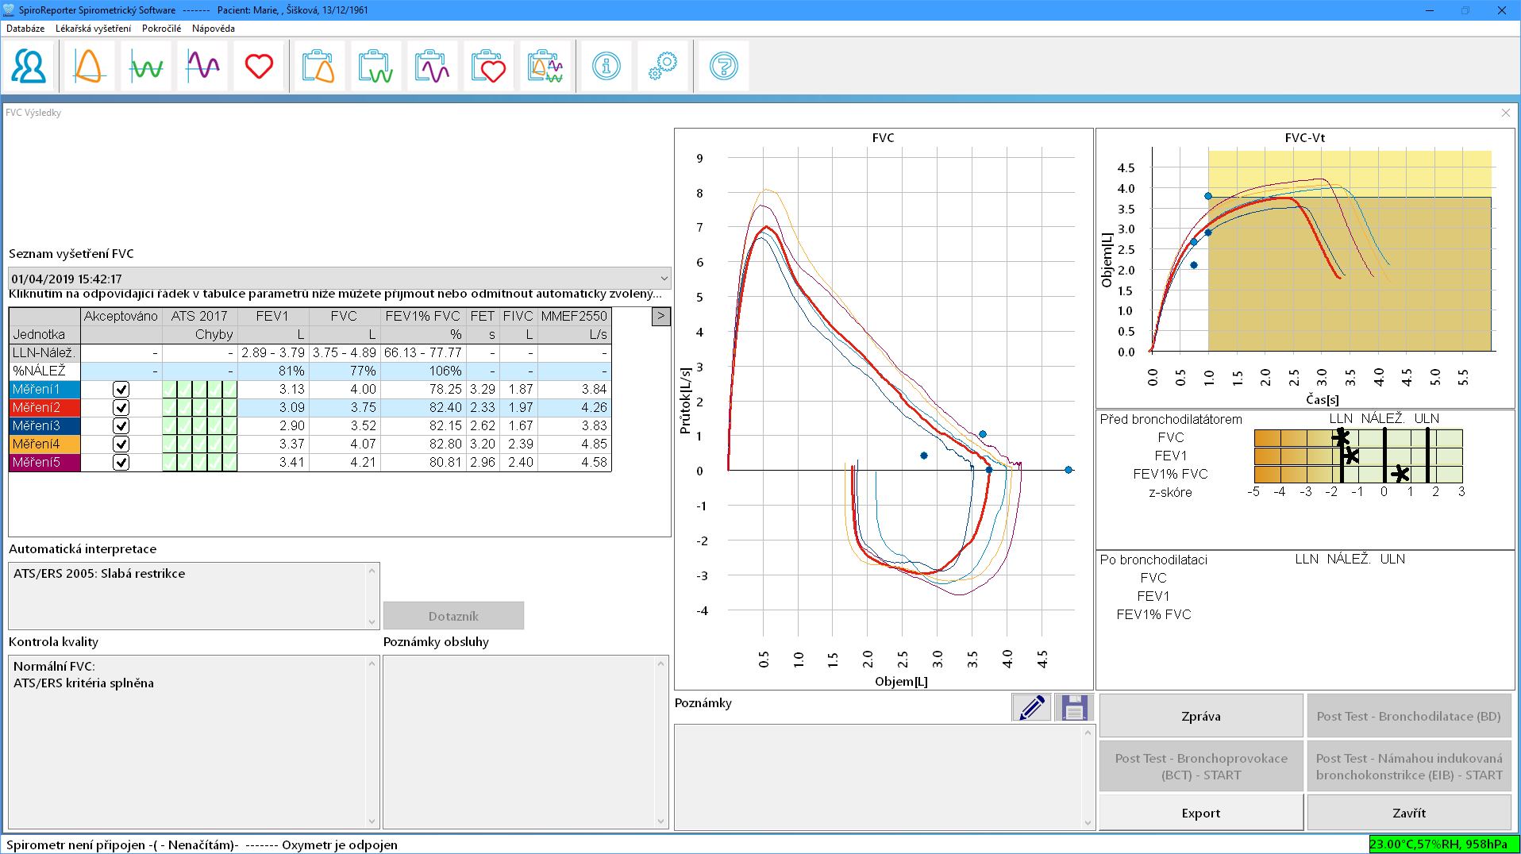Viewport: 1521px width, 854px height.
Task: Start Post Test Bronchodilatace (BD)
Action: coord(1408,715)
